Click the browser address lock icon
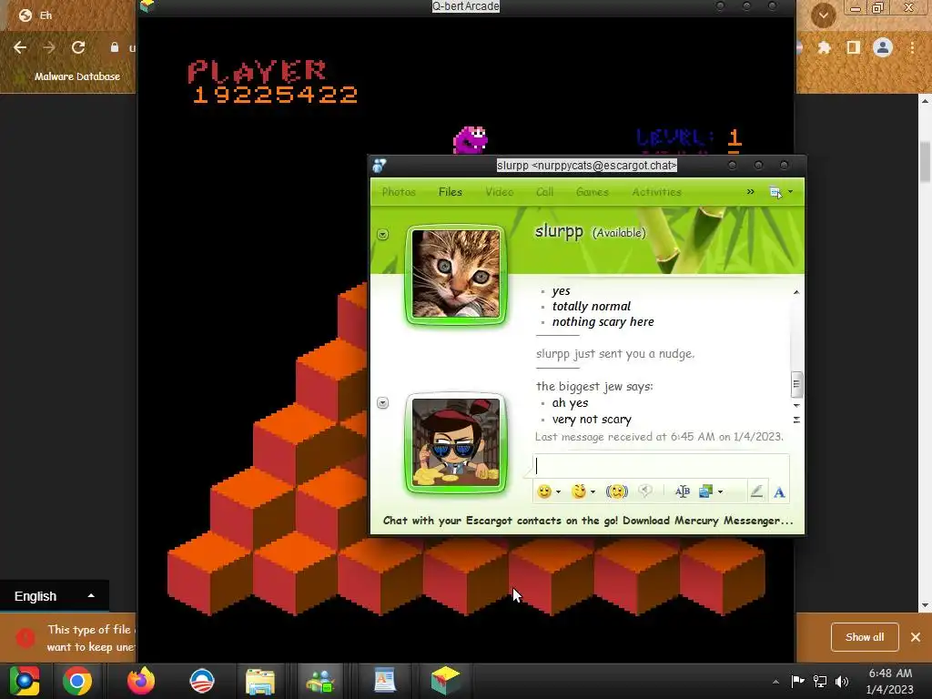Image resolution: width=932 pixels, height=699 pixels. tap(114, 47)
